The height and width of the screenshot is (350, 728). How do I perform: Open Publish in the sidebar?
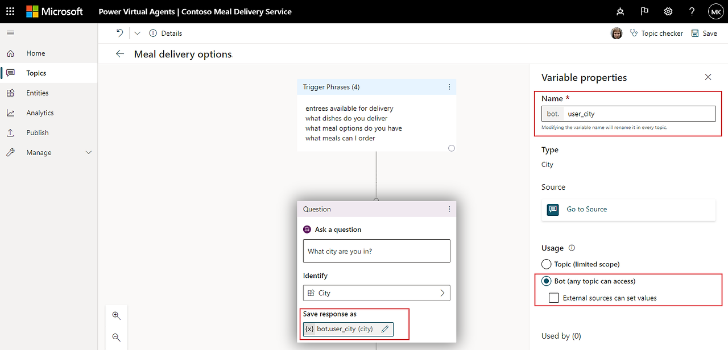coord(49,133)
